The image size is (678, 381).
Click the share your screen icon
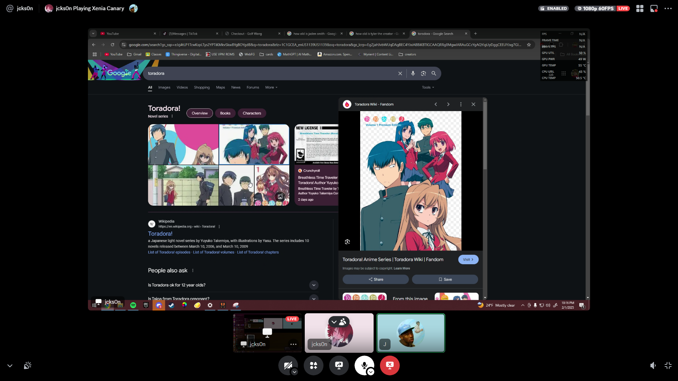click(x=339, y=365)
